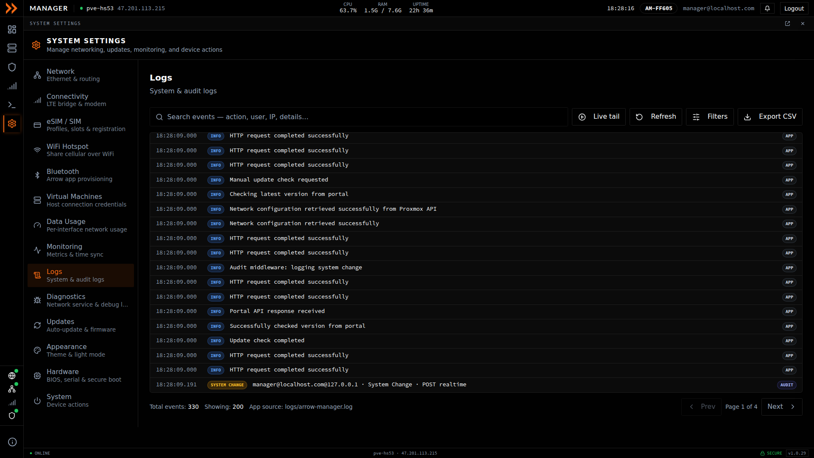Click the pulse icon beside Monitoring
Screen dimensions: 814x458
coord(37,250)
